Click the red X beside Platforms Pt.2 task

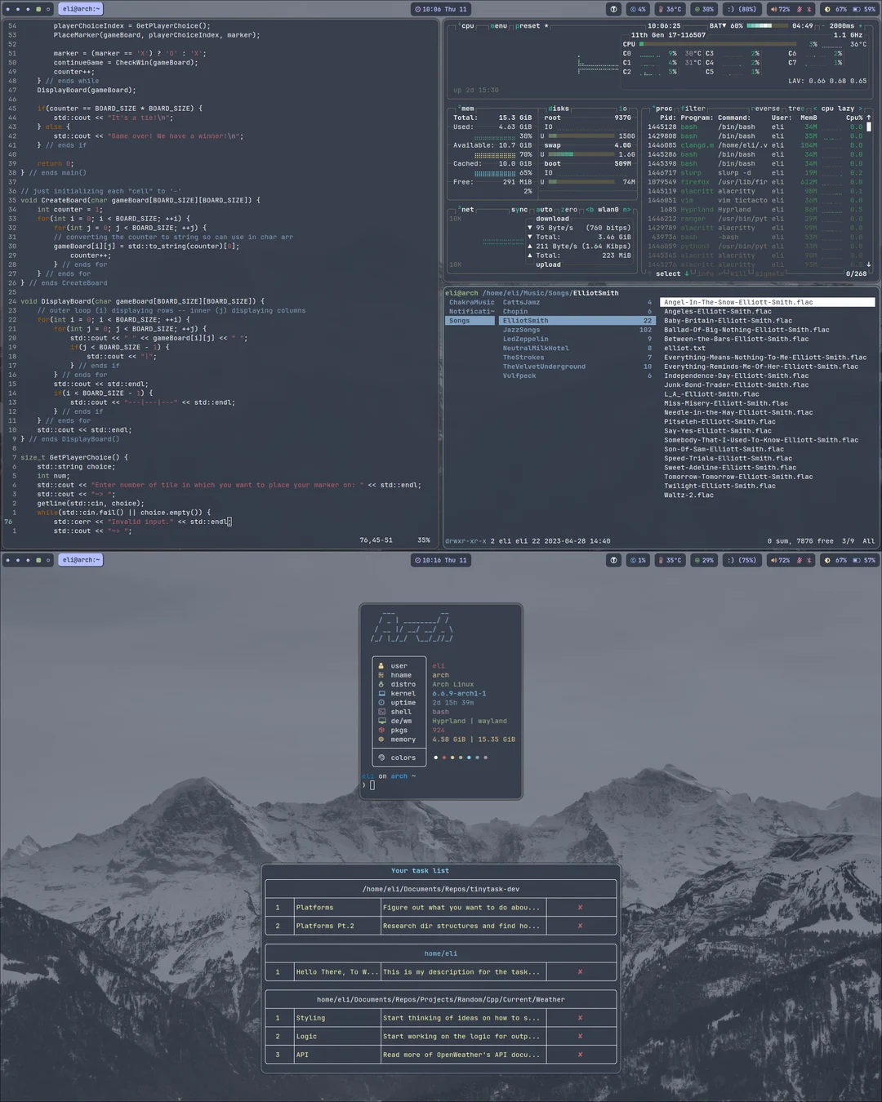tap(581, 926)
